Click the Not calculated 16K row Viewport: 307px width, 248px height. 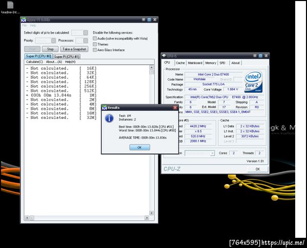[x=61, y=68]
